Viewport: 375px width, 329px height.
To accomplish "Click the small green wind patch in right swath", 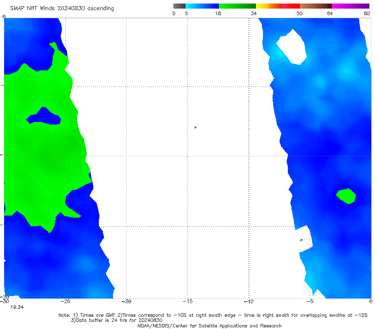I will (346, 196).
